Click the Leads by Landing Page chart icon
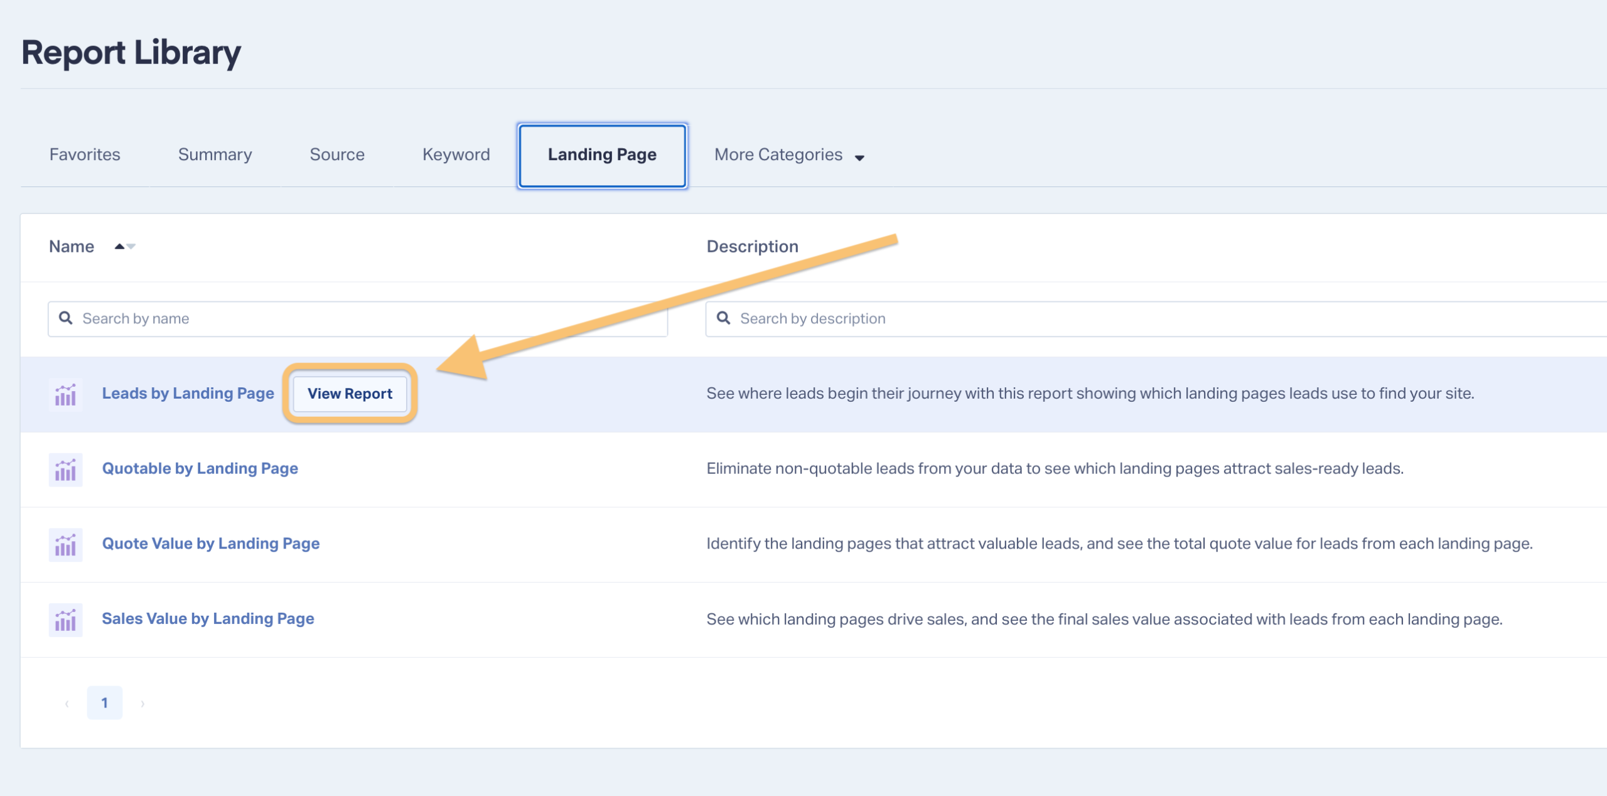1607x796 pixels. point(65,394)
